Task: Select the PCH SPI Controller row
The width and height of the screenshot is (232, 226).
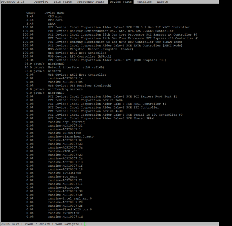Action: [93, 108]
